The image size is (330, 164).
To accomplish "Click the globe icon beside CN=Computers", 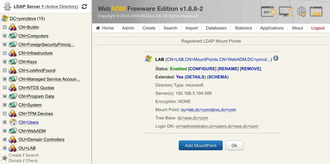I will pyautogui.click(x=13, y=36).
